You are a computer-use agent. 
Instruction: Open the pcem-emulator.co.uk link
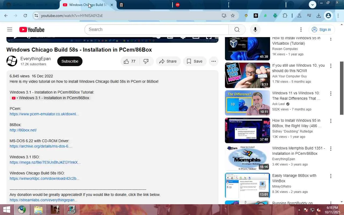pyautogui.click(x=44, y=114)
